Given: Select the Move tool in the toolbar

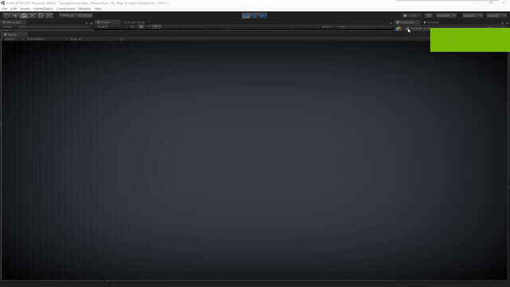Looking at the screenshot, I should tap(15, 16).
